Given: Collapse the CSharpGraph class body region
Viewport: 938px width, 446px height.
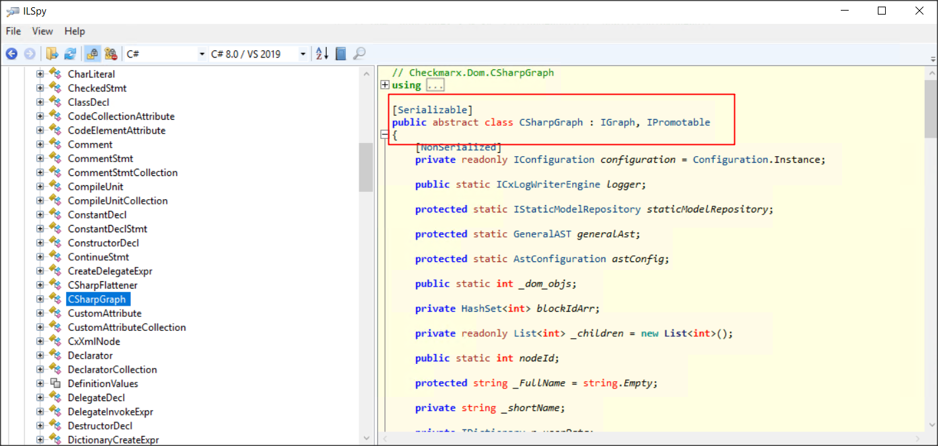Looking at the screenshot, I should click(384, 134).
